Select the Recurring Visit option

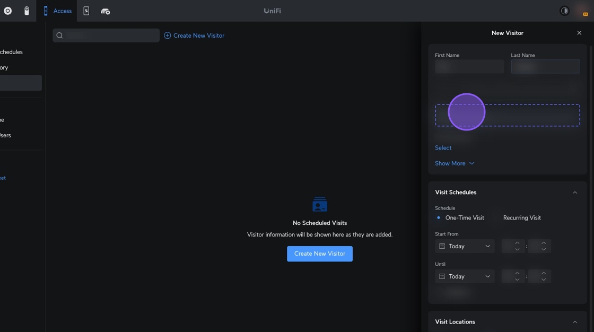(x=522, y=218)
